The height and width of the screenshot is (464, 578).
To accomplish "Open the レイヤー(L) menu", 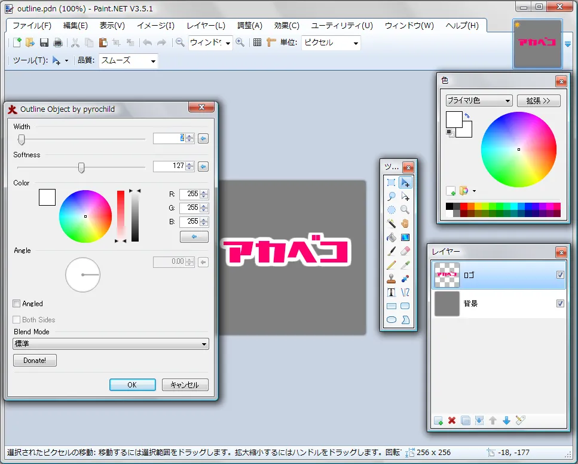I will pos(206,26).
